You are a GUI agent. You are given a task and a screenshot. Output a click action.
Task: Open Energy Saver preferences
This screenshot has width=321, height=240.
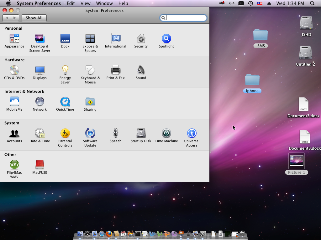pos(65,74)
